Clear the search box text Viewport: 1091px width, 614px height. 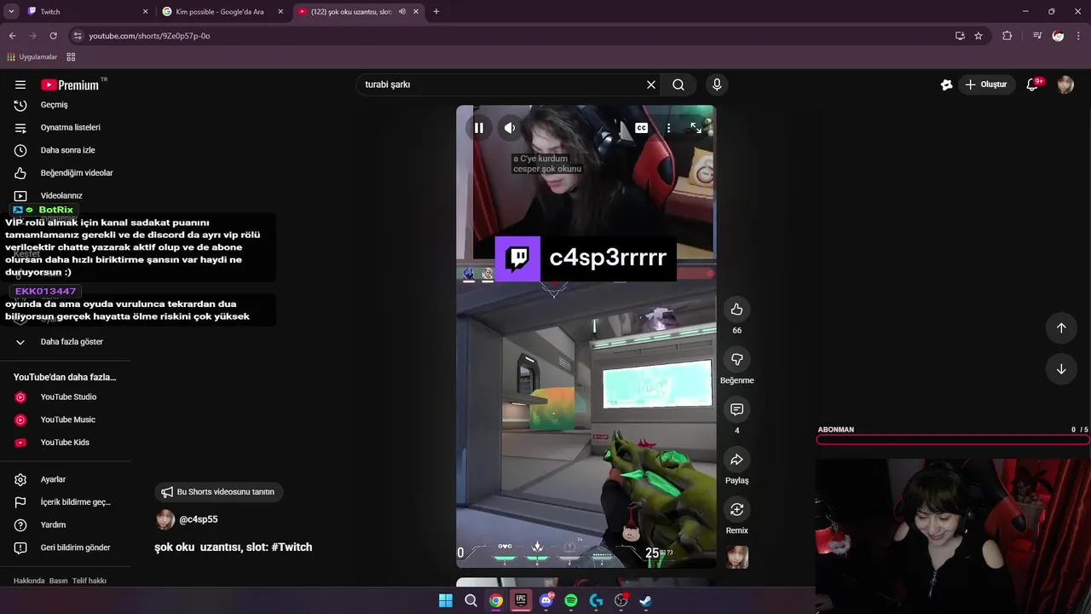(x=651, y=84)
